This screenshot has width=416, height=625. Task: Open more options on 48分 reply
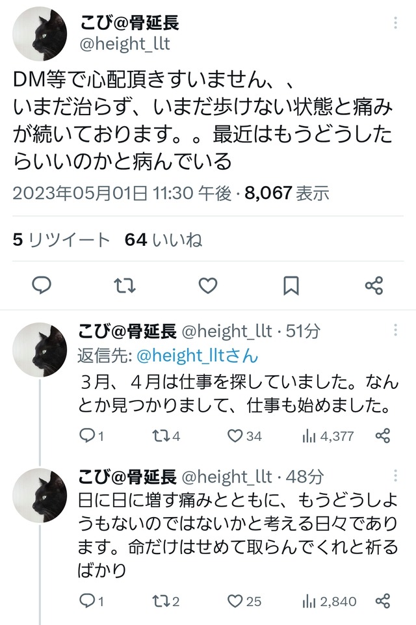click(396, 477)
